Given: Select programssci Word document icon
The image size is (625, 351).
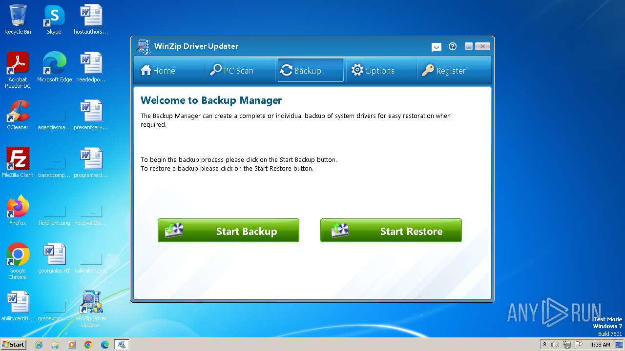Looking at the screenshot, I should tap(91, 163).
